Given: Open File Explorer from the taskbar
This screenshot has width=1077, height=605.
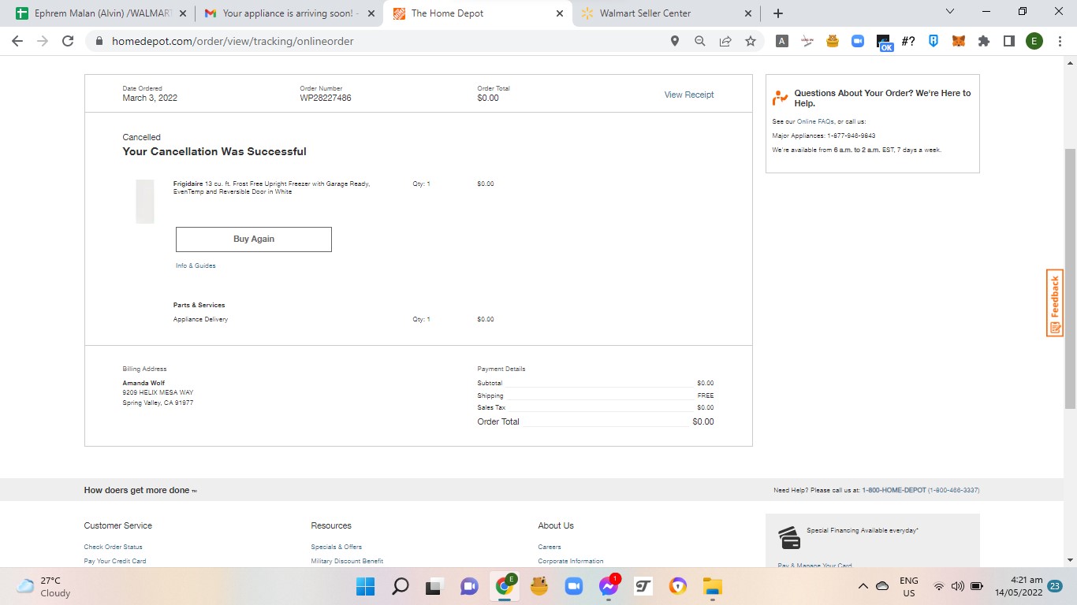Looking at the screenshot, I should click(713, 586).
